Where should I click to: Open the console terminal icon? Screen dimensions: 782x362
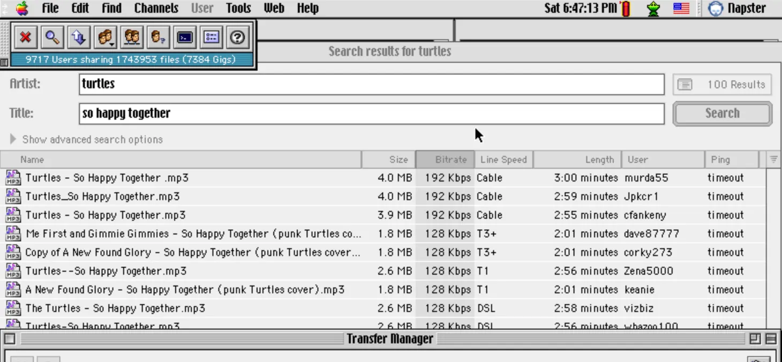coord(185,37)
